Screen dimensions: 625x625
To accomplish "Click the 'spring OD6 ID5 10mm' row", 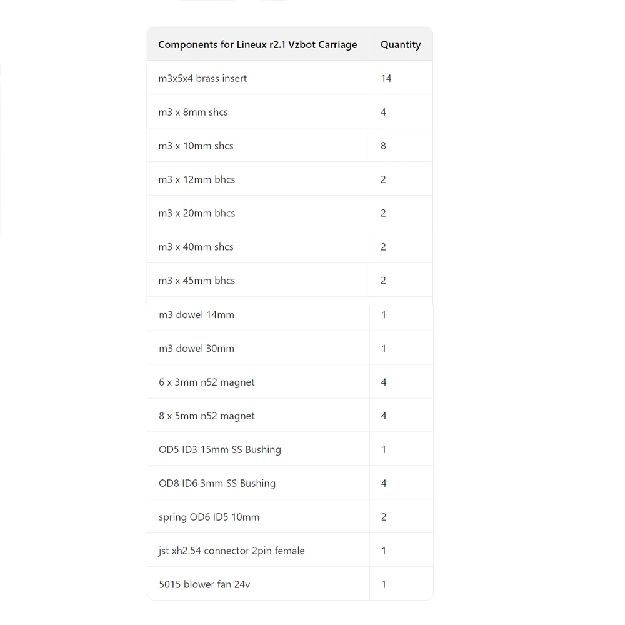I will (209, 517).
